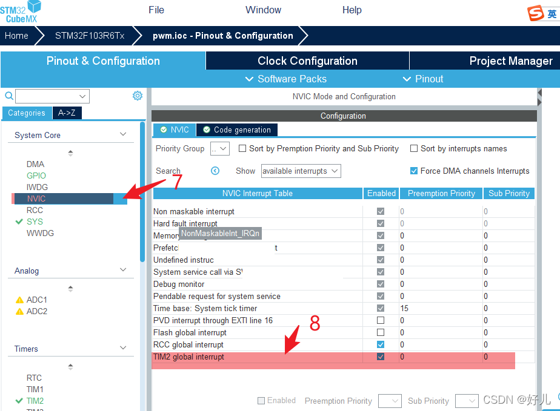Switch to the A->Z list tab
Viewport: 560px width, 411px height.
[67, 113]
